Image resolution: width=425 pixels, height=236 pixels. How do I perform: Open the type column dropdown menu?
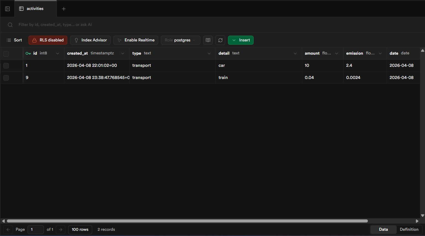(209, 53)
